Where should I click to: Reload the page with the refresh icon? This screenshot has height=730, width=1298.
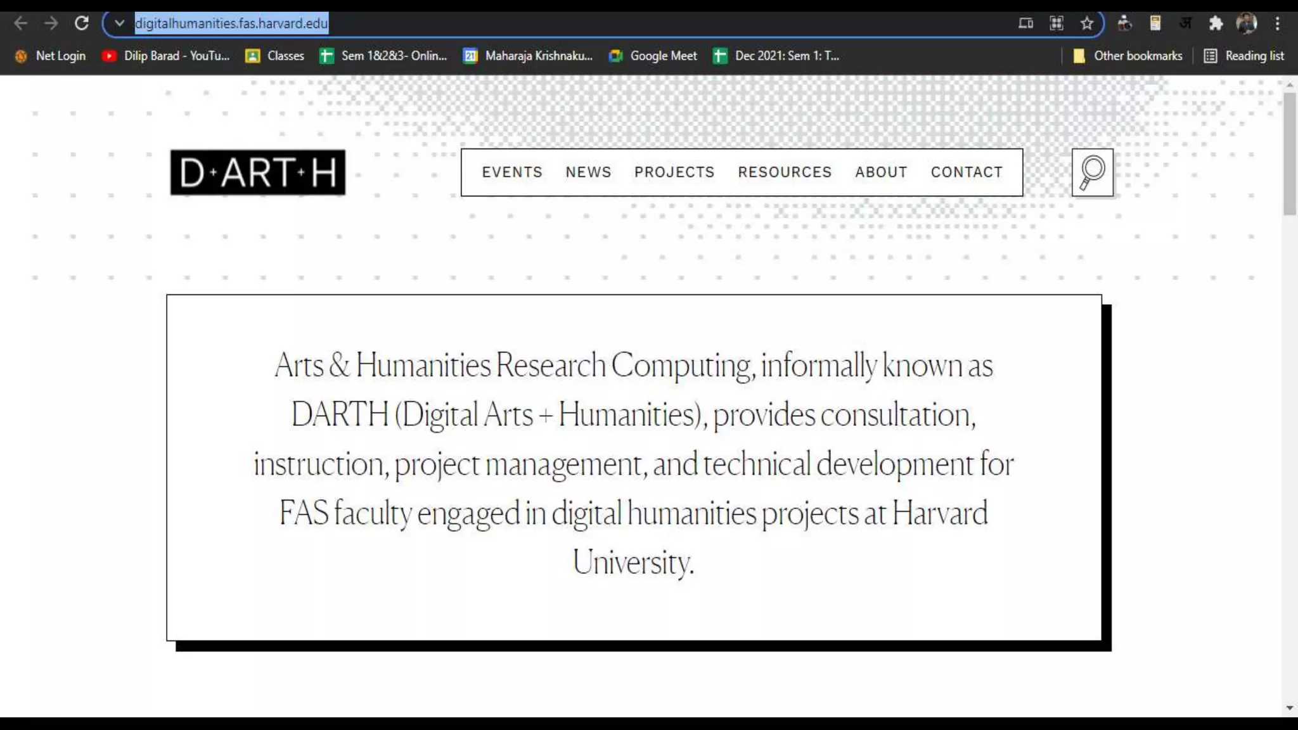click(81, 23)
